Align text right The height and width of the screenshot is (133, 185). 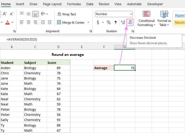[x=35, y=22]
